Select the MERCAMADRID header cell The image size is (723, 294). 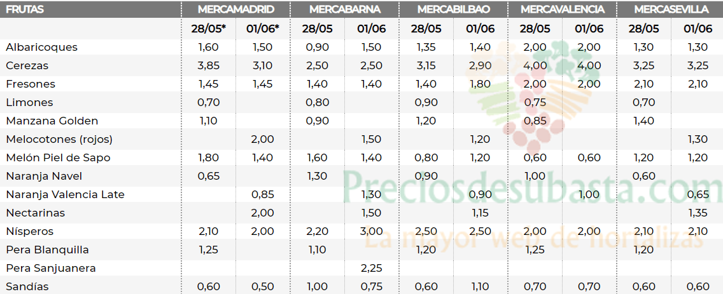(x=236, y=9)
